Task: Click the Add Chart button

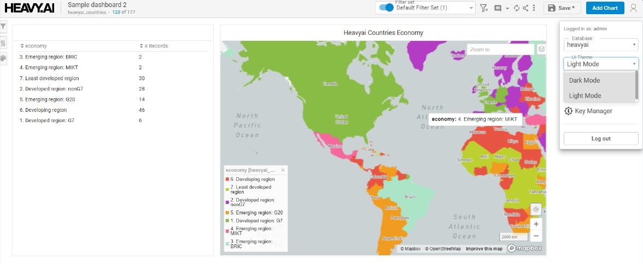Action: point(605,8)
